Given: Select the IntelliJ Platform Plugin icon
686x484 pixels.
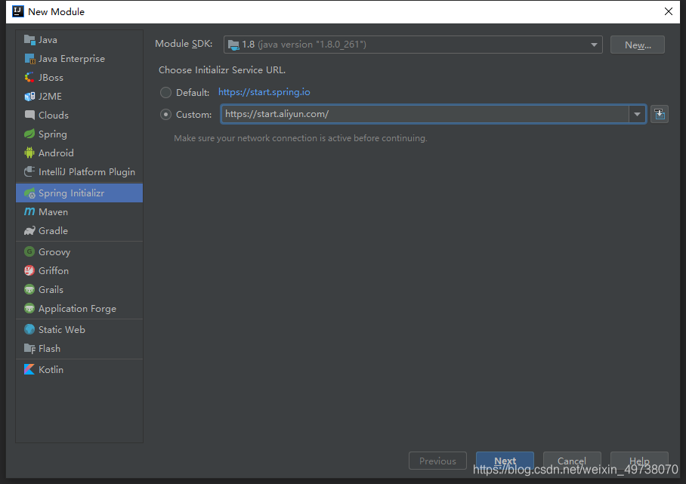Looking at the screenshot, I should pyautogui.click(x=29, y=171).
